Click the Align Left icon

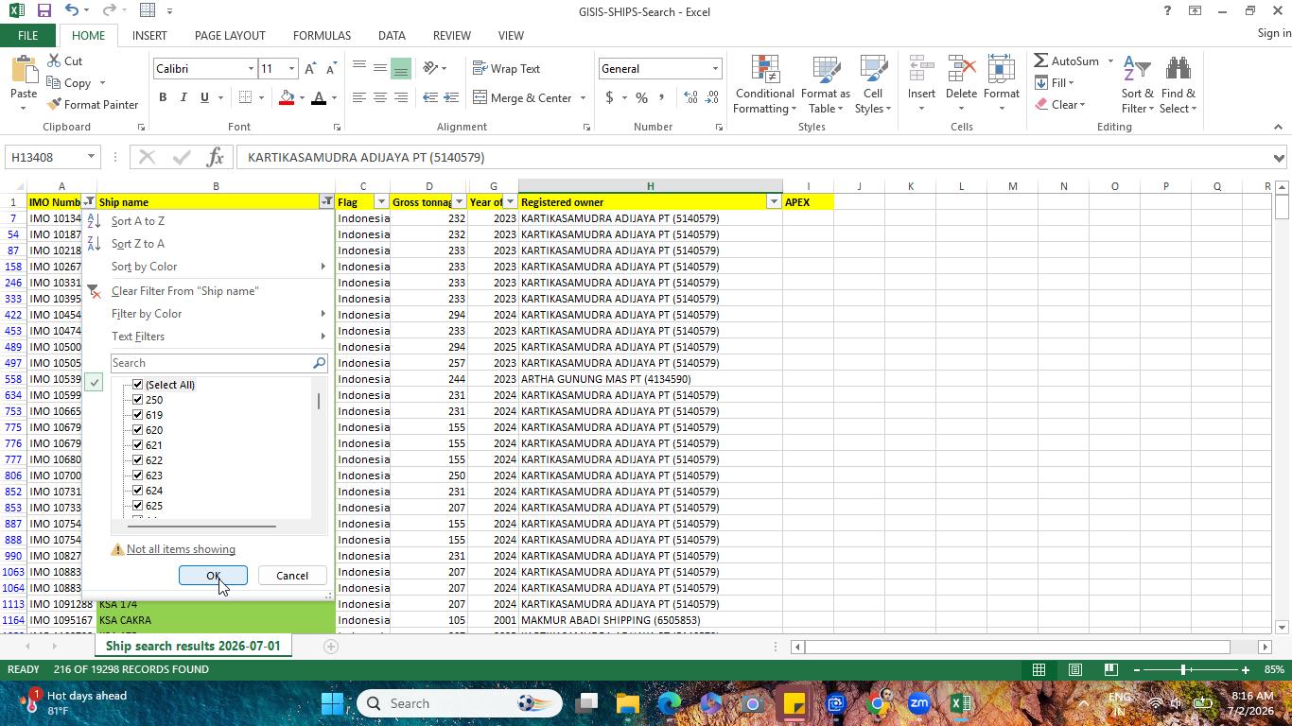(358, 97)
